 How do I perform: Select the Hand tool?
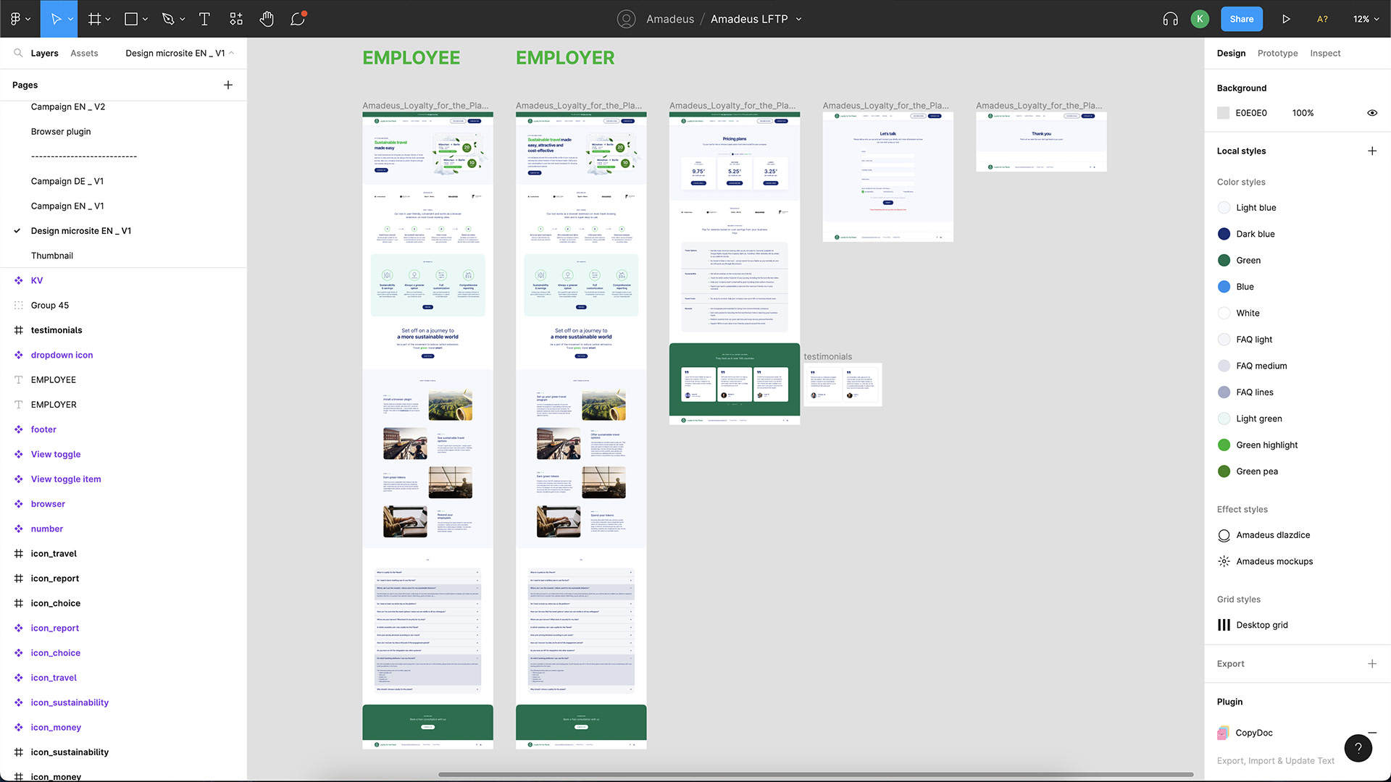267,19
